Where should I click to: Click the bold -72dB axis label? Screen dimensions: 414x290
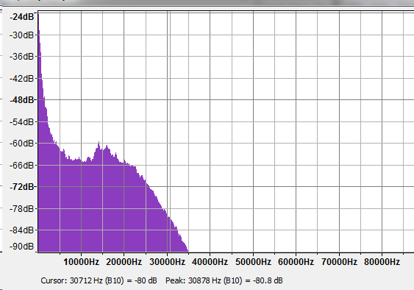point(22,187)
